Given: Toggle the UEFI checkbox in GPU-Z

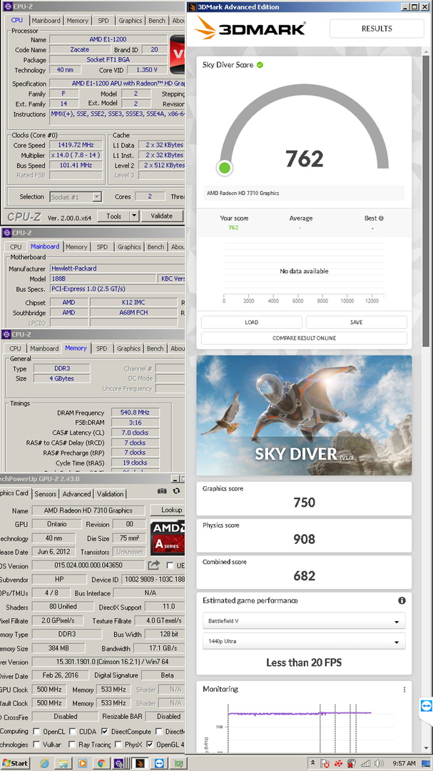Looking at the screenshot, I should pos(170,565).
